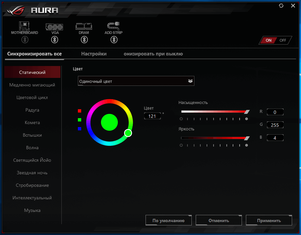Image resolution: width=301 pixels, height=235 pixels.
Task: Switch the lighting ON/OFF toggle
Action: tap(276, 40)
